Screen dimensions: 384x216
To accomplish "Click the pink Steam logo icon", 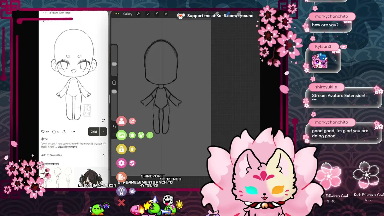I will tap(132, 163).
